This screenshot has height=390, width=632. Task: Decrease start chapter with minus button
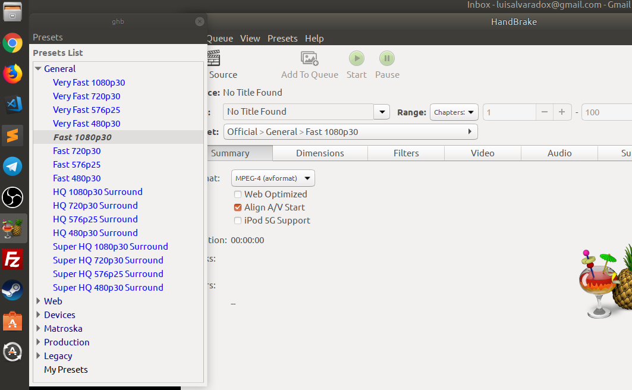tap(545, 112)
